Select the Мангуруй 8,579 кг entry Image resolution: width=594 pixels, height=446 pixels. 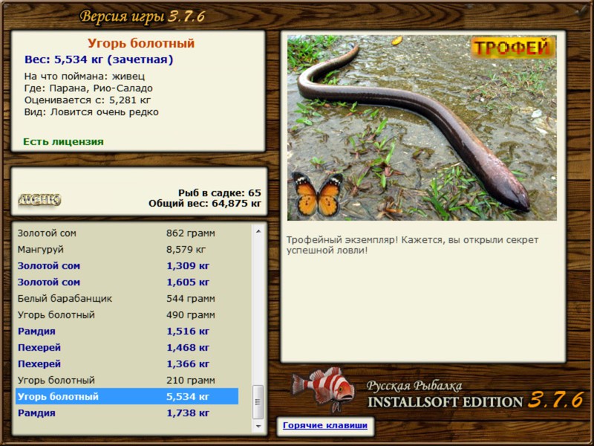pos(127,250)
